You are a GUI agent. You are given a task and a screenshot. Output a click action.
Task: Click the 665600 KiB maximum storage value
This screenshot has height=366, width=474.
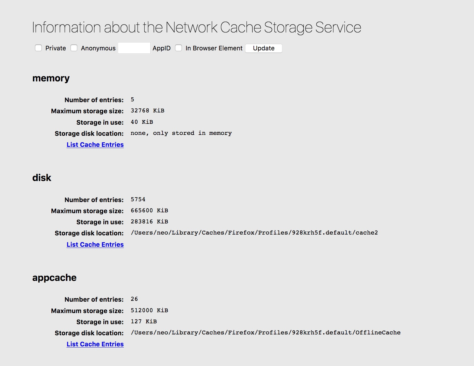[149, 210]
